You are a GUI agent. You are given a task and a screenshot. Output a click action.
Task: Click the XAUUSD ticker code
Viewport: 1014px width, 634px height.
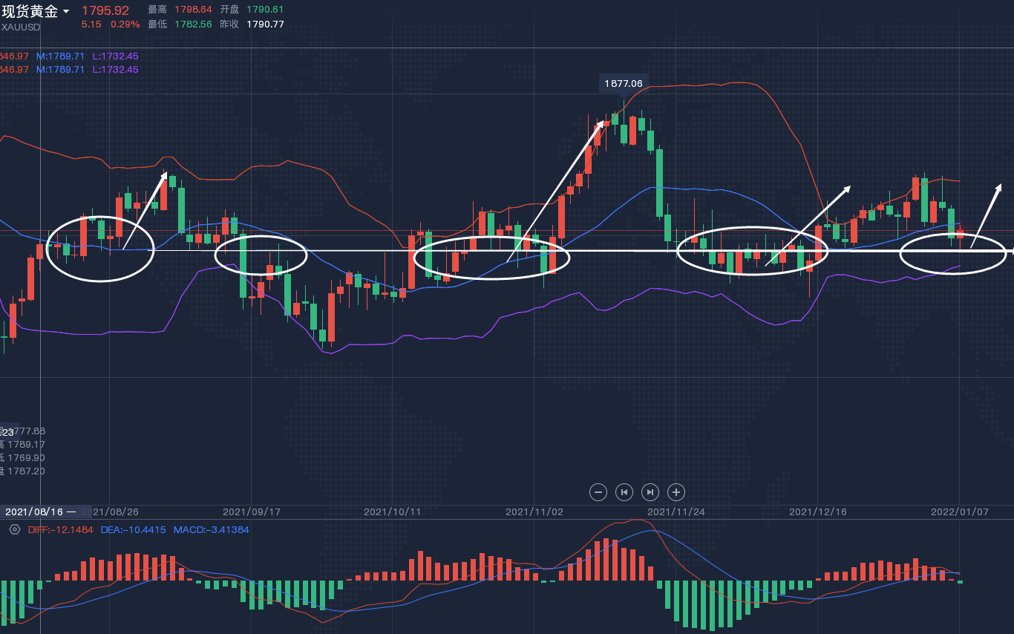tap(21, 27)
